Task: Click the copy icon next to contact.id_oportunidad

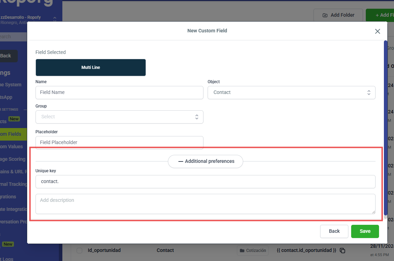Action: tap(342, 251)
